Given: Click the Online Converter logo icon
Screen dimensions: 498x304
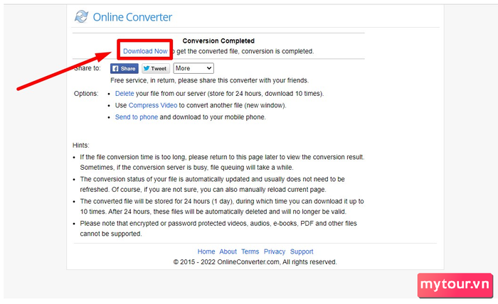Looking at the screenshot, I should (81, 16).
